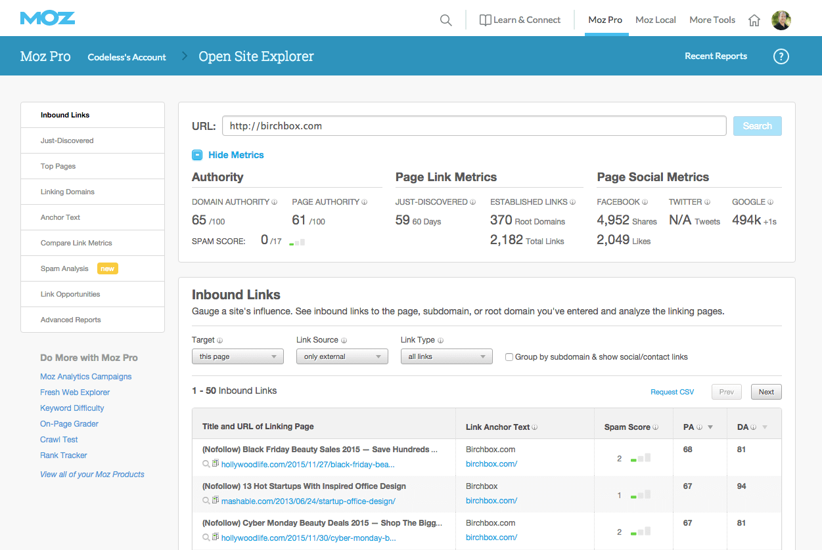This screenshot has width=822, height=550.
Task: Click magnifier icon beside hollywoodlife black-friday link
Action: coord(206,465)
